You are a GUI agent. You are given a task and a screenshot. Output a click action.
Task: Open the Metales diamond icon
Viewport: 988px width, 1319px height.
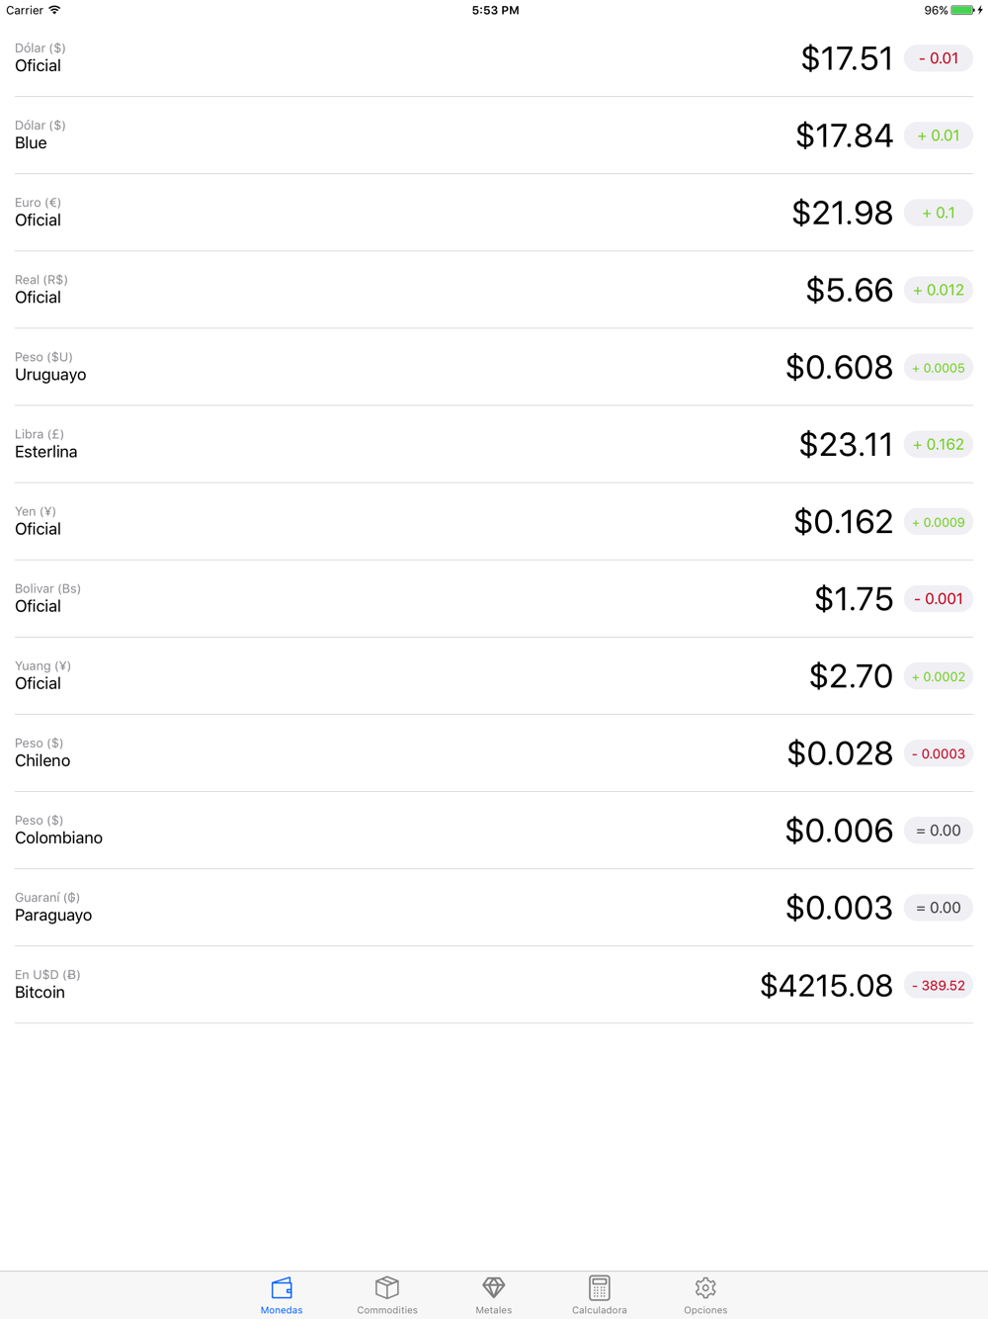click(493, 1287)
